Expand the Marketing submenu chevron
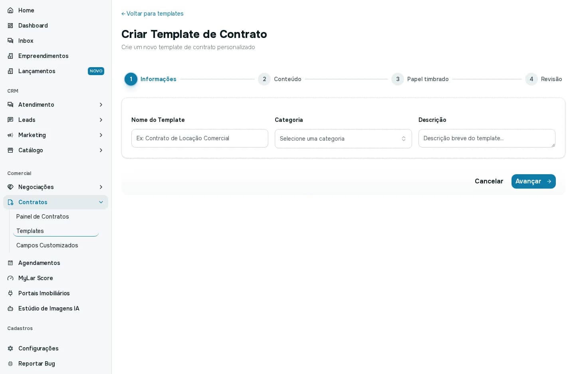The image size is (575, 374). pyautogui.click(x=101, y=135)
